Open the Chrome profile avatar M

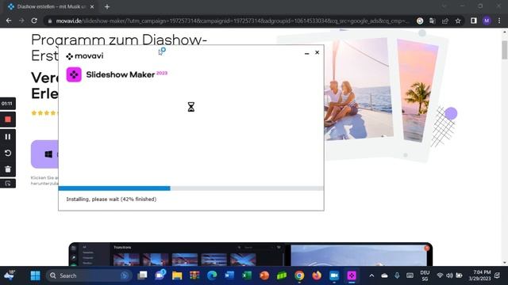tap(487, 21)
